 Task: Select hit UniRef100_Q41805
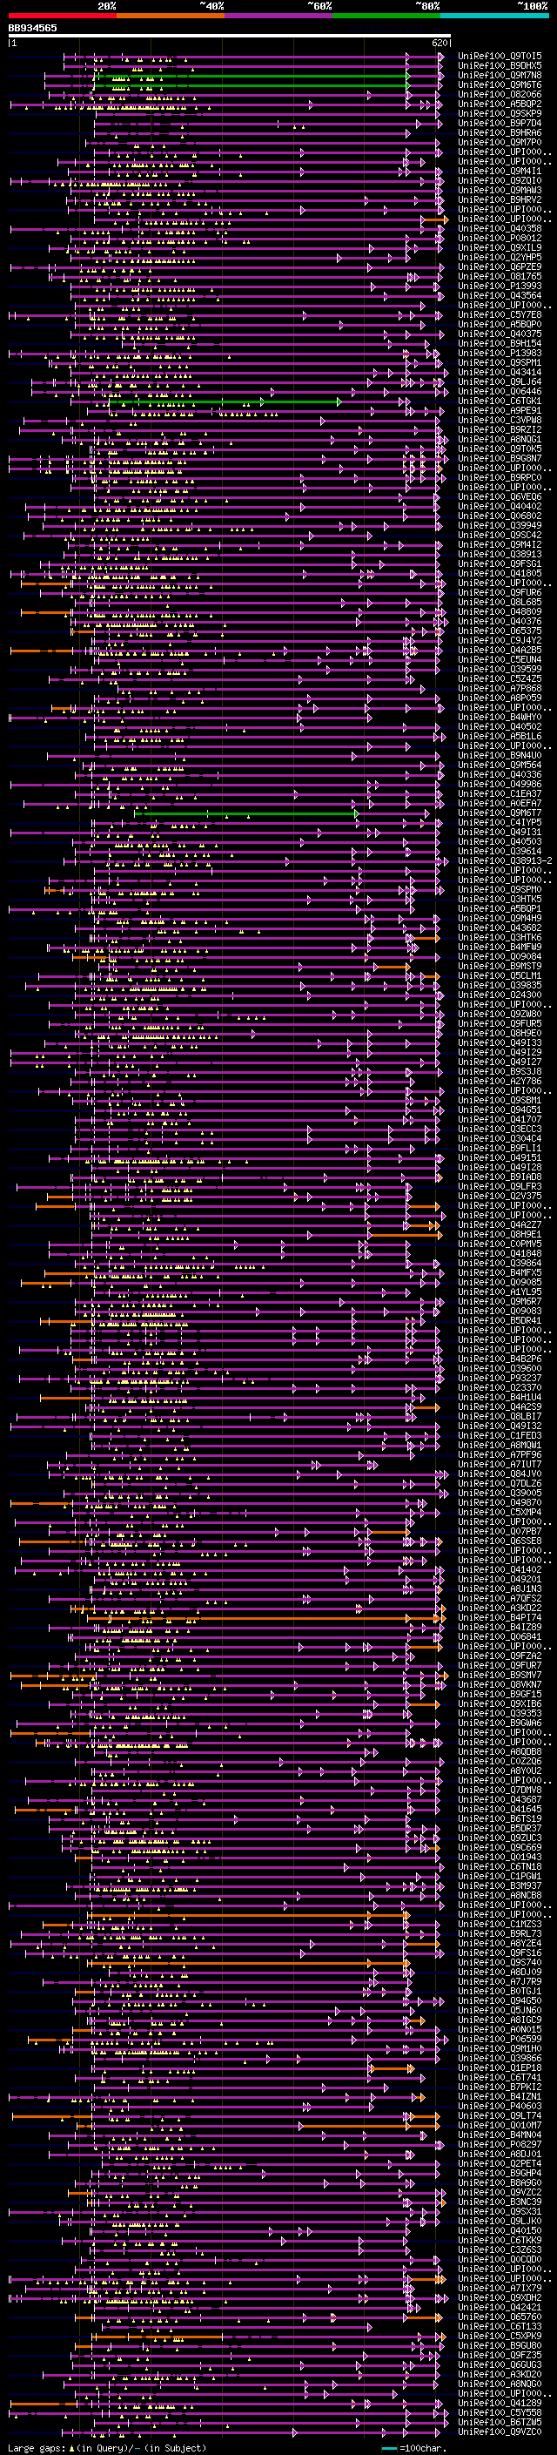point(500,574)
